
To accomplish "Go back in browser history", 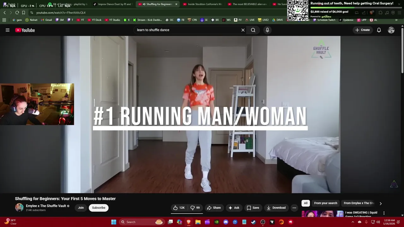I will [x=4, y=13].
